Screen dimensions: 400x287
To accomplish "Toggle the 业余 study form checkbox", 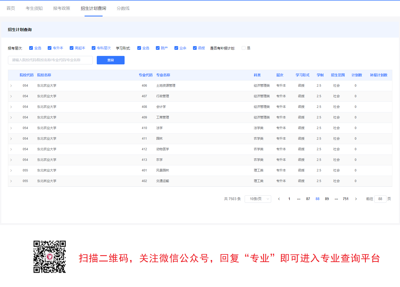I will click(176, 48).
